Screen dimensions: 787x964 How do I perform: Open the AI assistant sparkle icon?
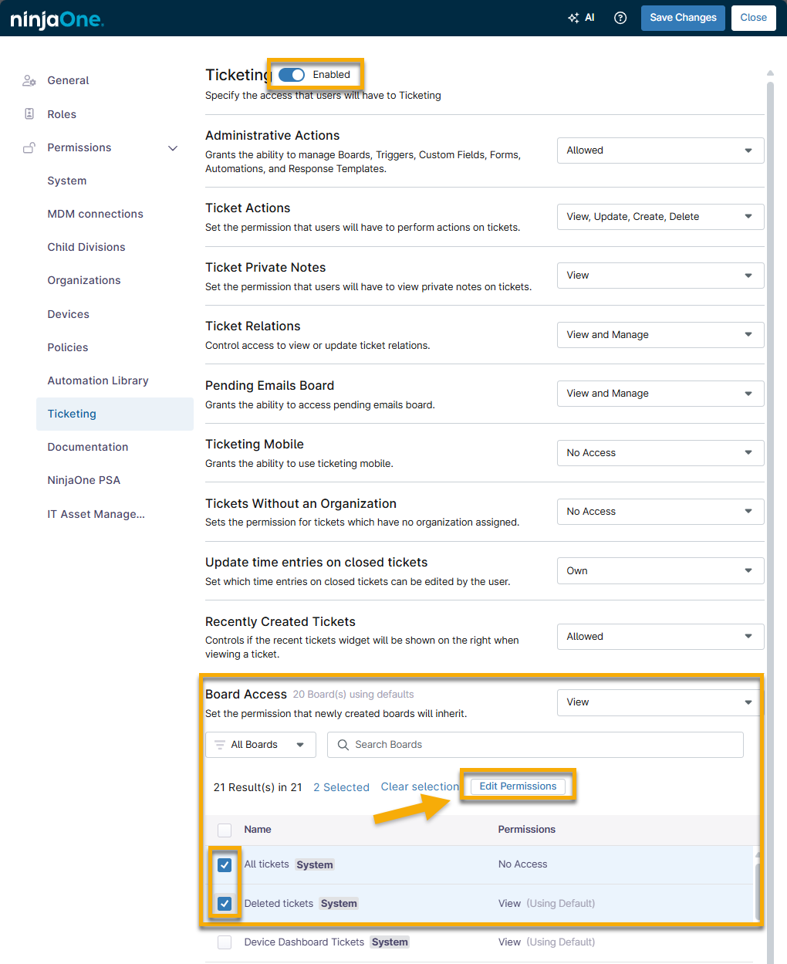[573, 18]
